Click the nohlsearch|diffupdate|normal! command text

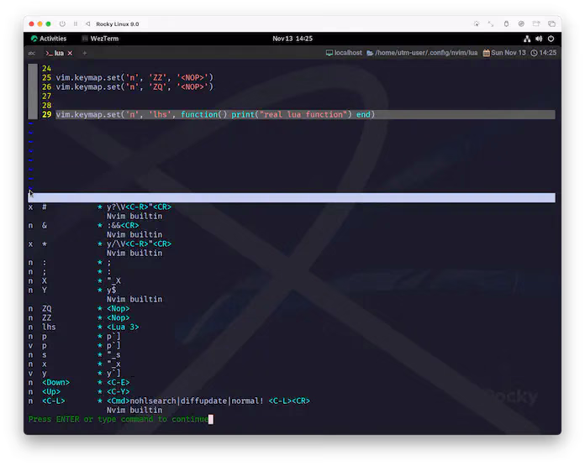197,401
